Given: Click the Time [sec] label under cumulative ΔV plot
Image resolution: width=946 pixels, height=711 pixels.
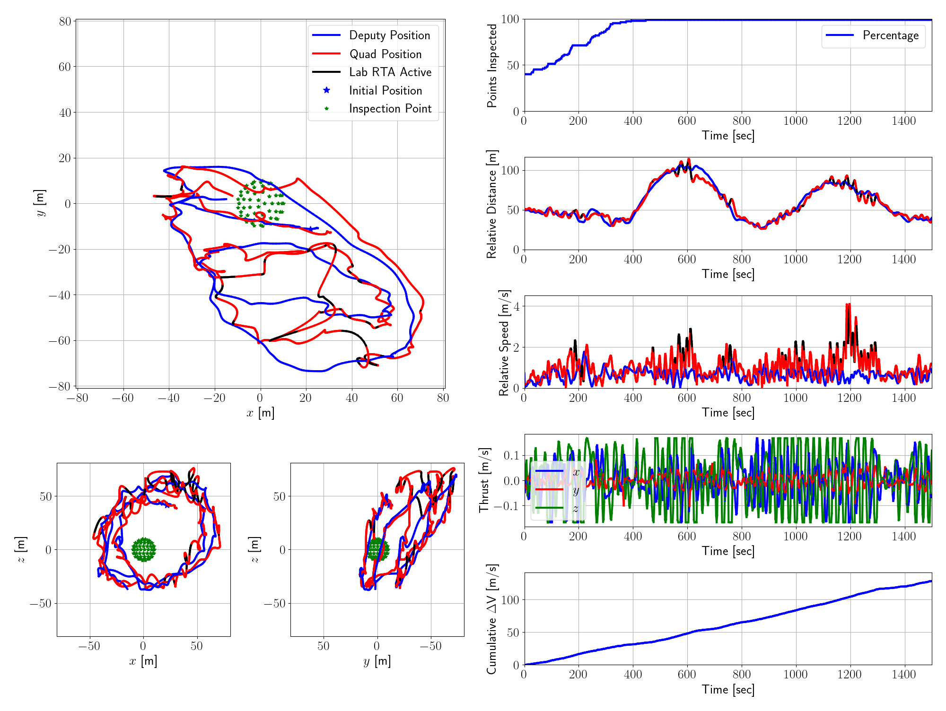Looking at the screenshot, I should pos(728,690).
